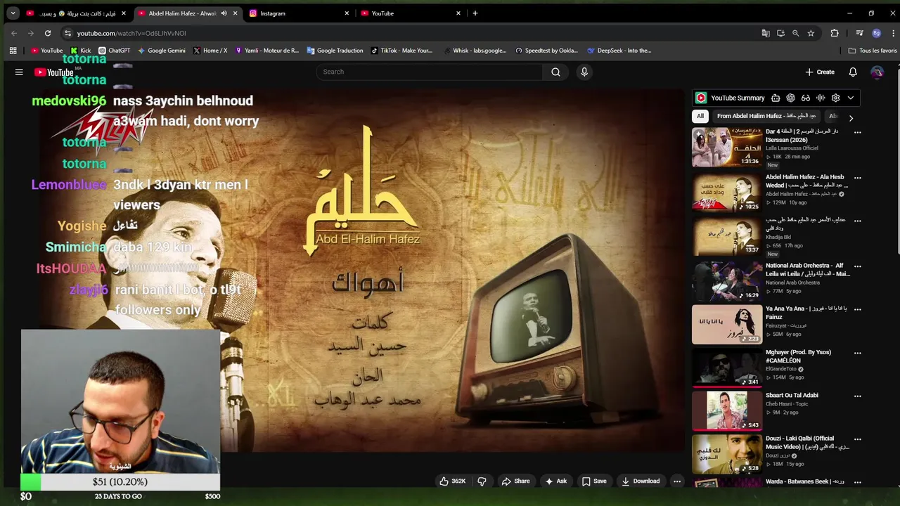Bookmark this page with the star icon
This screenshot has height=506, width=900.
pyautogui.click(x=811, y=33)
